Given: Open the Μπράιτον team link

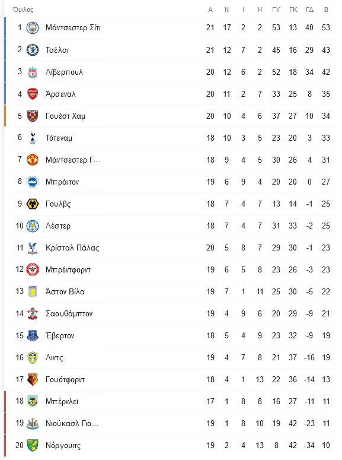Looking at the screenshot, I should coord(62,182).
